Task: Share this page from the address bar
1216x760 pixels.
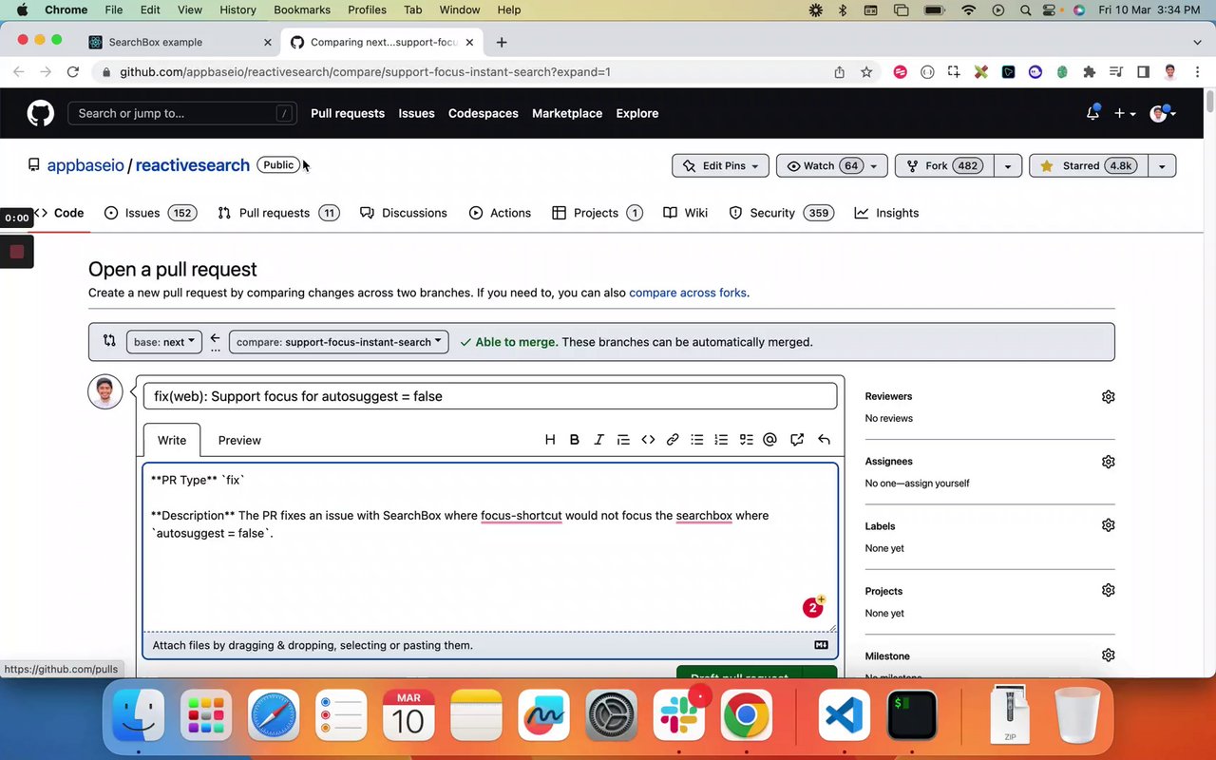Action: pyautogui.click(x=840, y=71)
